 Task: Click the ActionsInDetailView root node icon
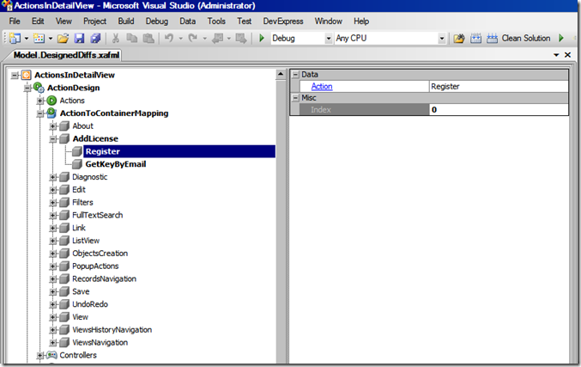point(26,75)
